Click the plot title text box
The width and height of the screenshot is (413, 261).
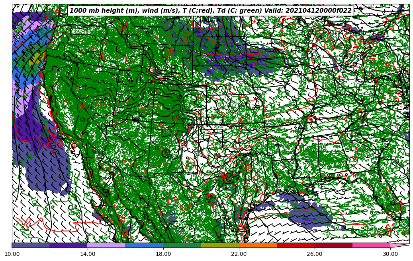pos(211,11)
